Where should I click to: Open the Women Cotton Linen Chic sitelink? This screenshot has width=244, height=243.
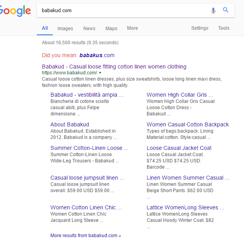[86, 207]
